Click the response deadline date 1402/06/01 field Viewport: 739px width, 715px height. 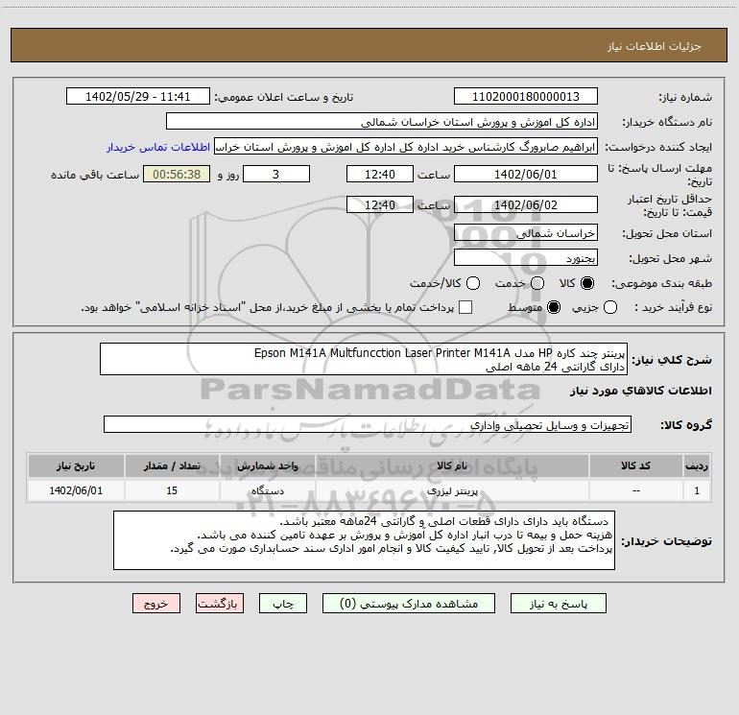pyautogui.click(x=526, y=174)
